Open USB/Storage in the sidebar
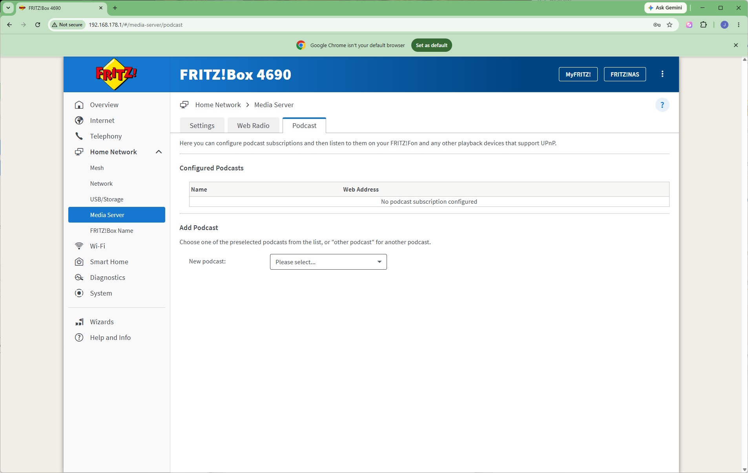This screenshot has height=473, width=748. coord(107,199)
